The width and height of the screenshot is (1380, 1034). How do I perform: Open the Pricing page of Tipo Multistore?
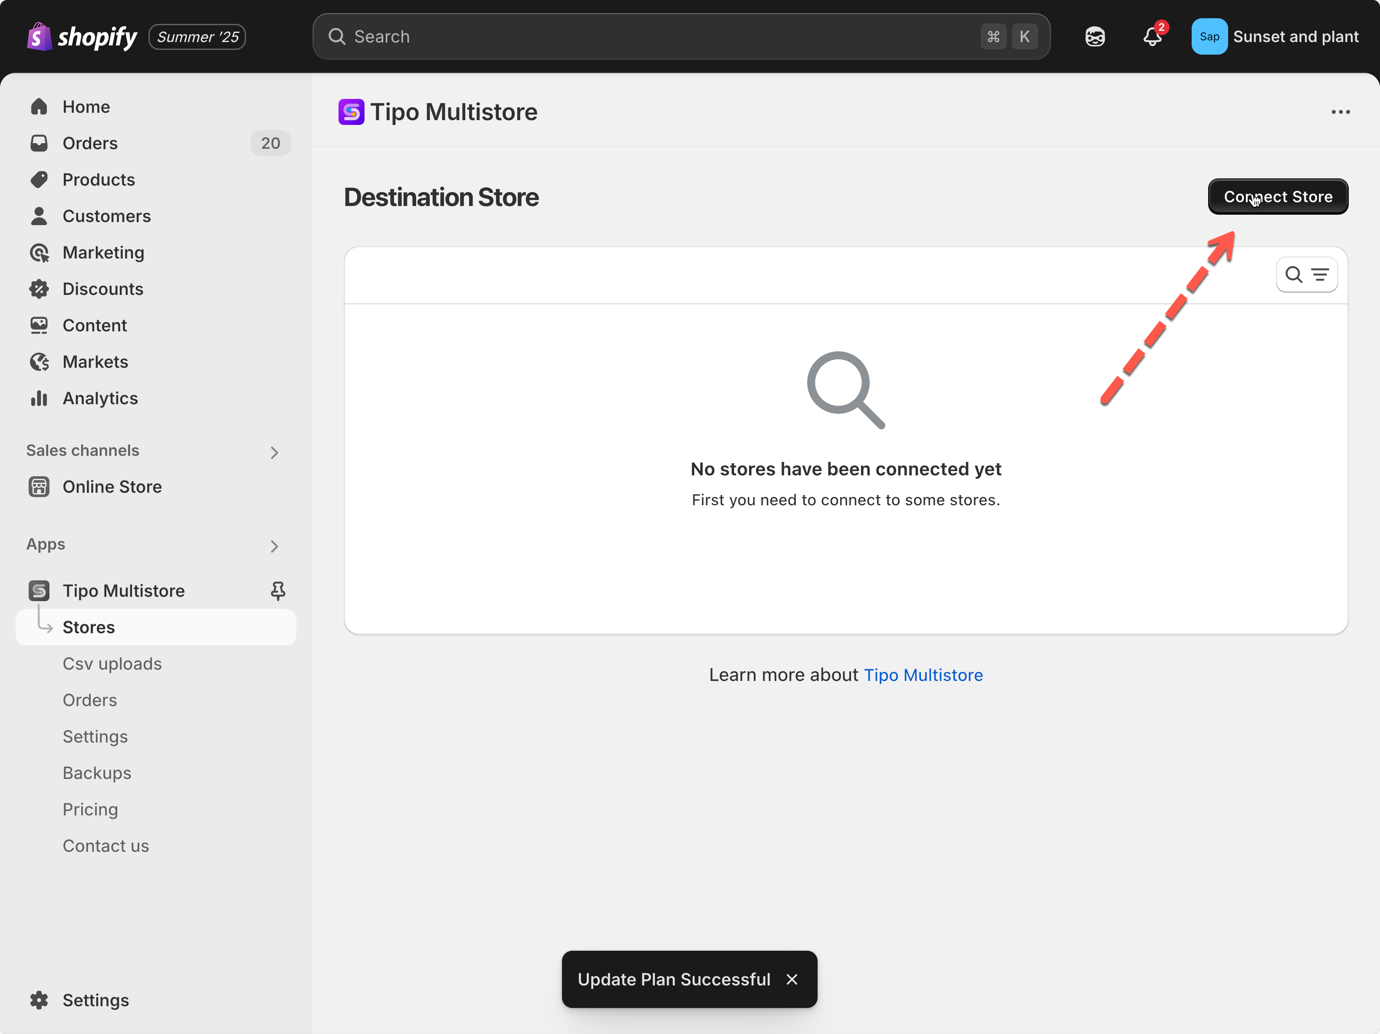[90, 809]
